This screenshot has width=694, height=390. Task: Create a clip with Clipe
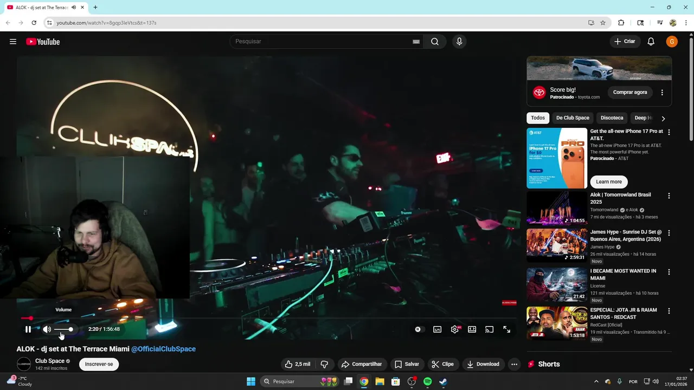[442, 364]
